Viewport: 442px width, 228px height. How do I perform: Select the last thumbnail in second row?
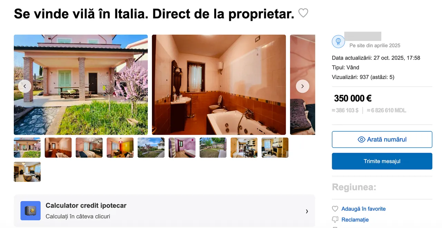pos(27,172)
